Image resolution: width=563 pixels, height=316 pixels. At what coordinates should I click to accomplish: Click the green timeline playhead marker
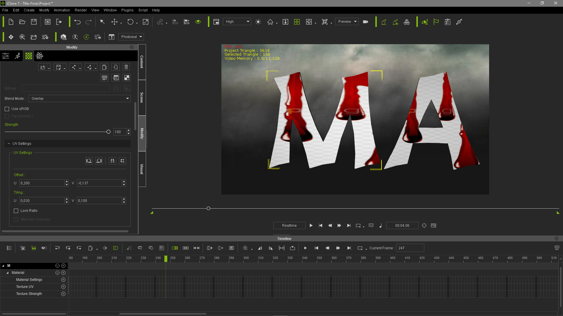click(166, 259)
